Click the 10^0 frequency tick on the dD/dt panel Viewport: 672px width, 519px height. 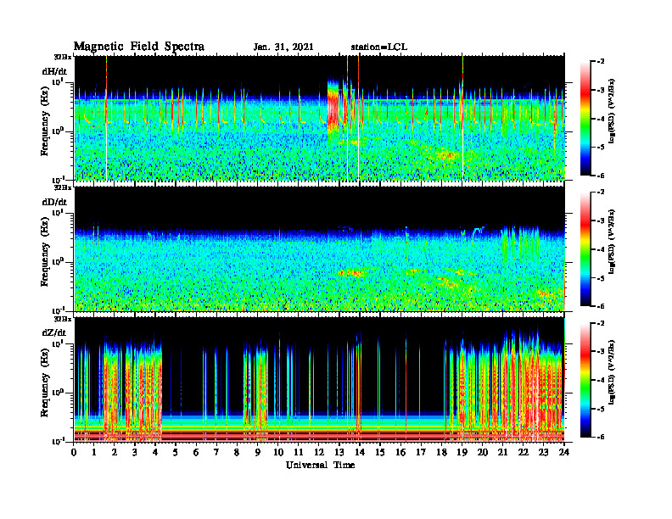[x=59, y=261]
